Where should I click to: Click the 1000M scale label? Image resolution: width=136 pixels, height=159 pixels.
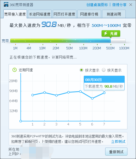pos(124,48)
